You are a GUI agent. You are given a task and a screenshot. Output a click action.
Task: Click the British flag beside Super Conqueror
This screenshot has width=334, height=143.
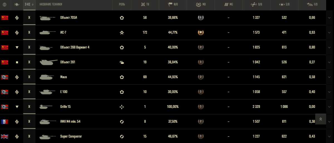pos(4,136)
